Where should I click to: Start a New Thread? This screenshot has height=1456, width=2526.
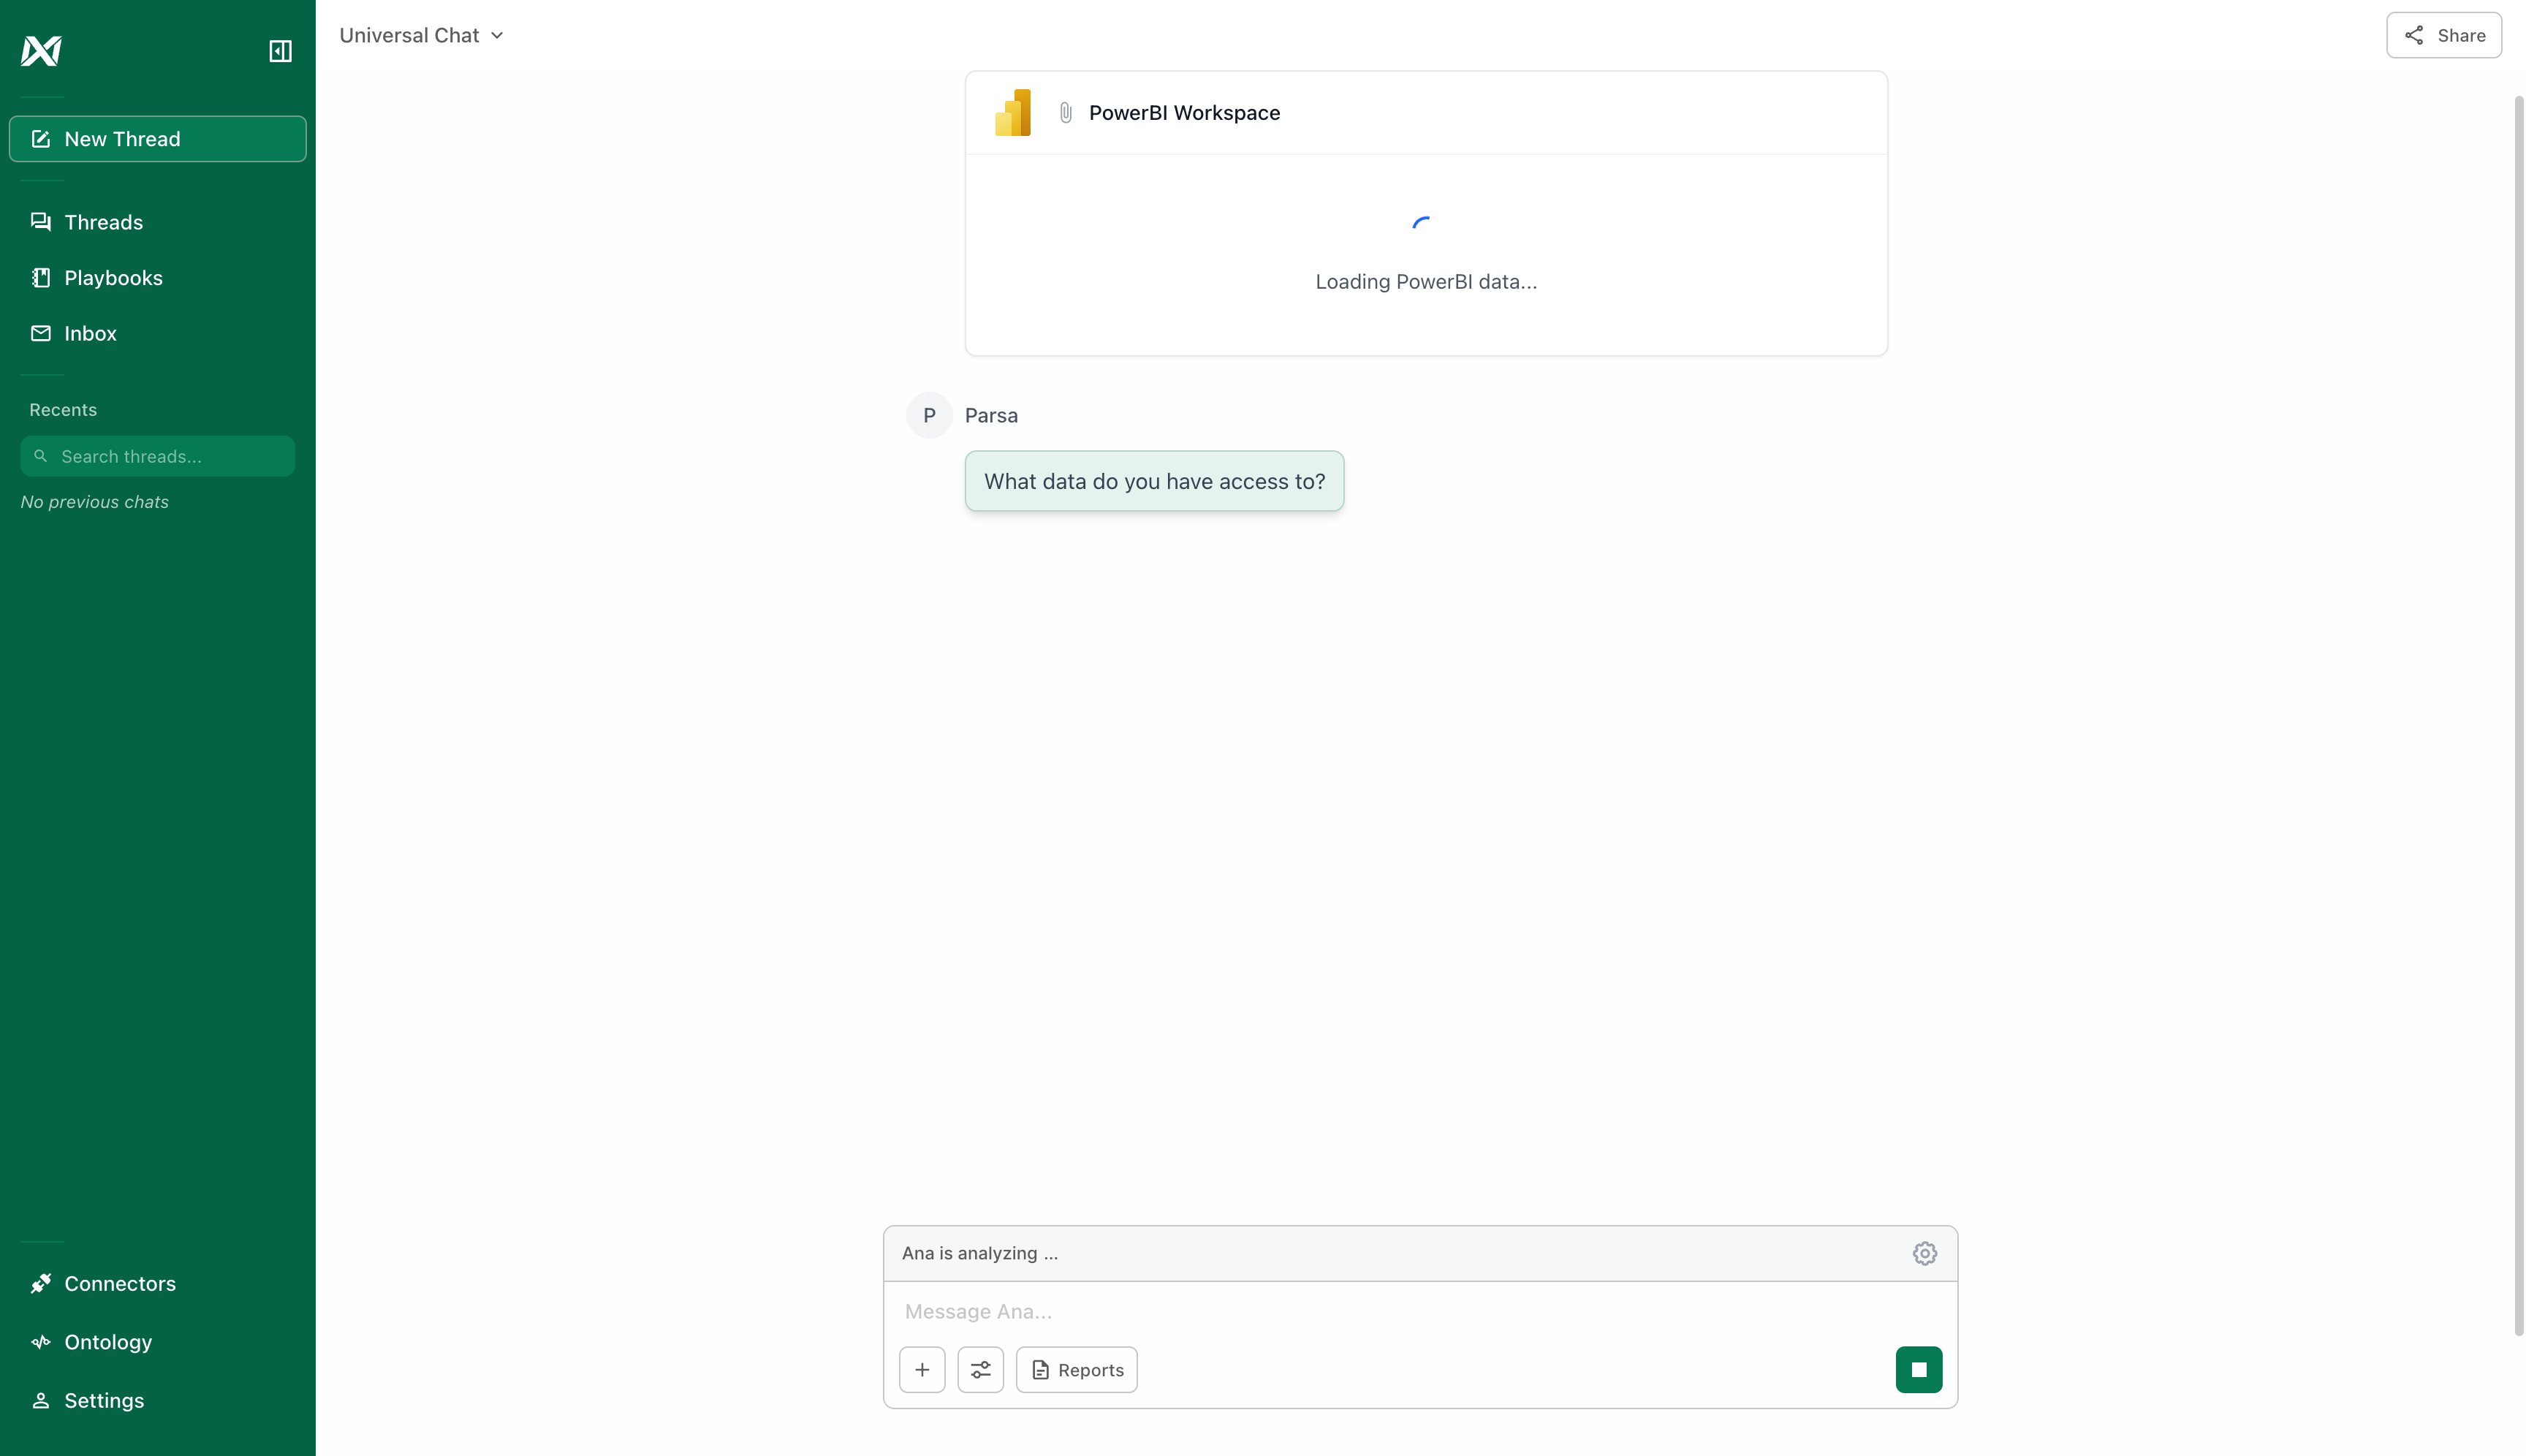(157, 138)
